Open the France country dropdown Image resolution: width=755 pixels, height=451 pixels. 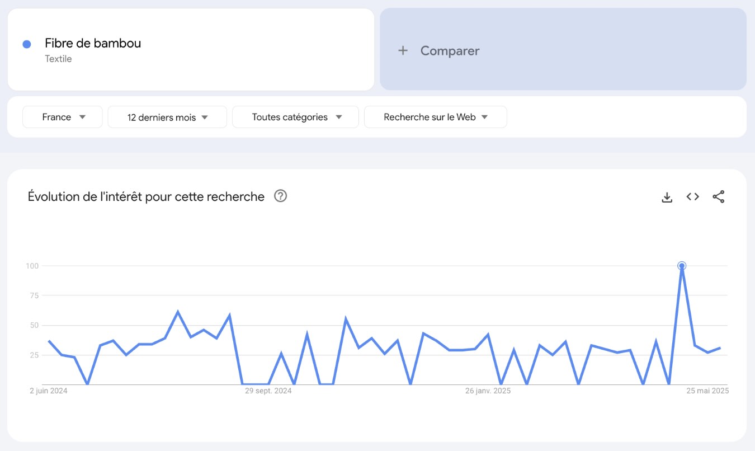(x=63, y=117)
